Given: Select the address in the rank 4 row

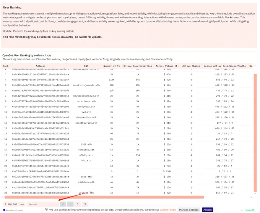Looking at the screenshot, I should click(x=41, y=80).
